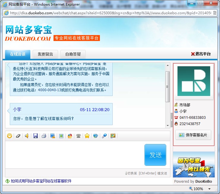Viewport: 220px width, 194px height.
Task: Click the telephone callback icon
Action: [78, 136]
